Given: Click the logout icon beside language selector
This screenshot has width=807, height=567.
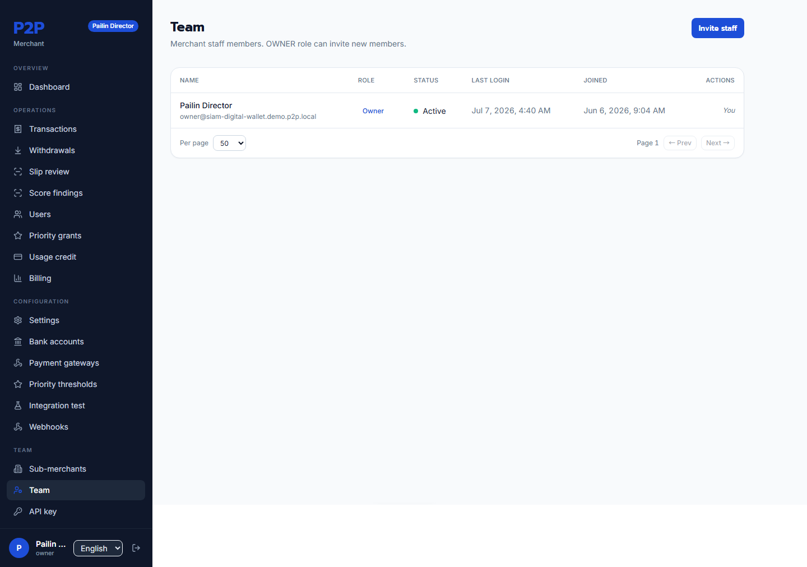Looking at the screenshot, I should click(x=136, y=548).
